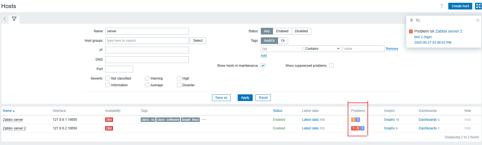Choose Or tag evaluation
Viewport: 482px width, 145px height.
point(283,41)
